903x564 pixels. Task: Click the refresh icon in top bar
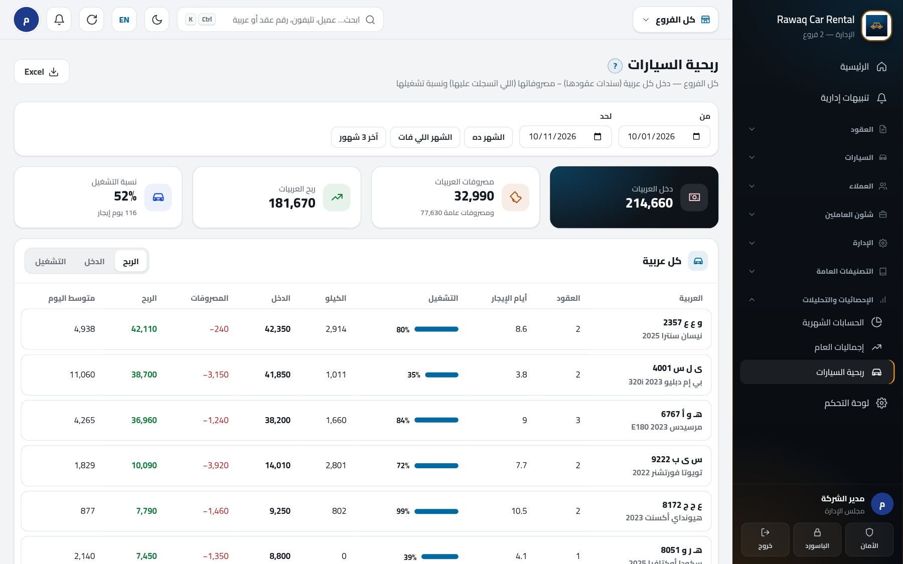92,20
